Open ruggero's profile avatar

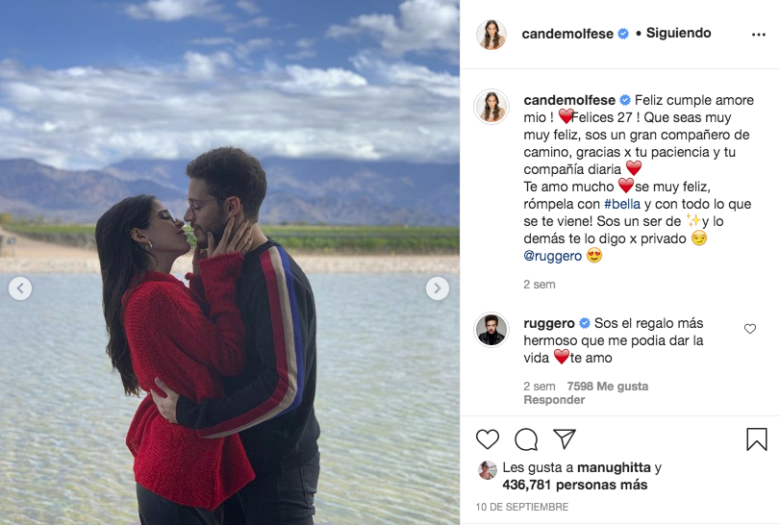[491, 330]
